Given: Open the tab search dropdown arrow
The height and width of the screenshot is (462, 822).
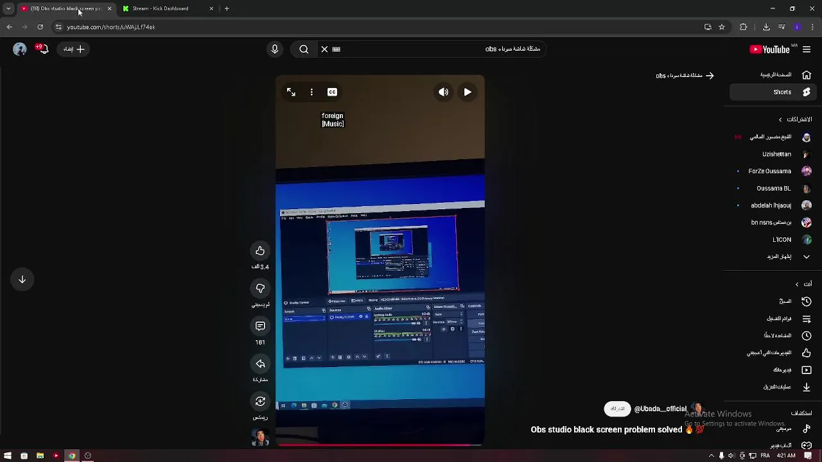Looking at the screenshot, I should click(x=8, y=8).
